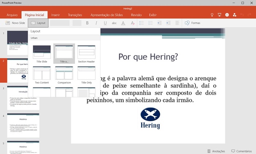
Task: Apply numbered list
Action: tap(151, 23)
